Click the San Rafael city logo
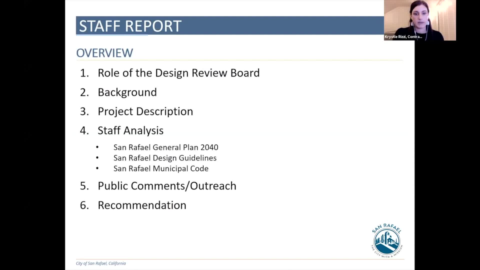The height and width of the screenshot is (270, 480). click(387, 241)
